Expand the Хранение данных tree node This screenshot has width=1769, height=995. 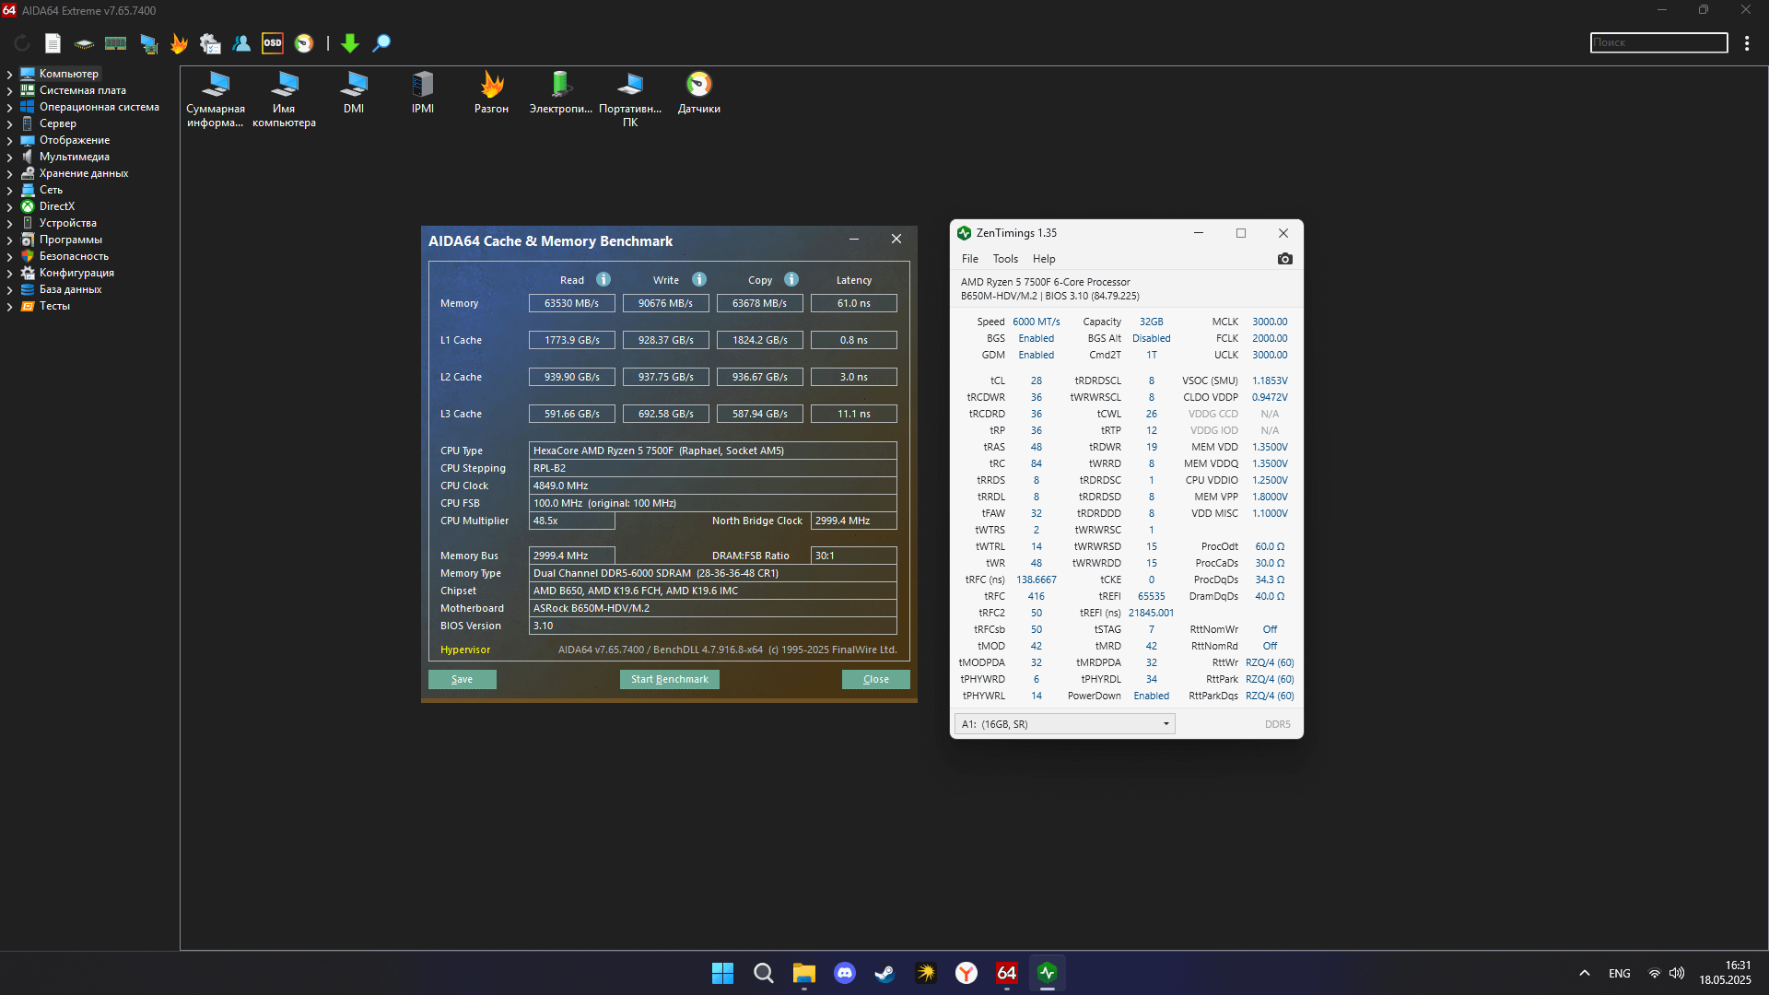tap(9, 173)
